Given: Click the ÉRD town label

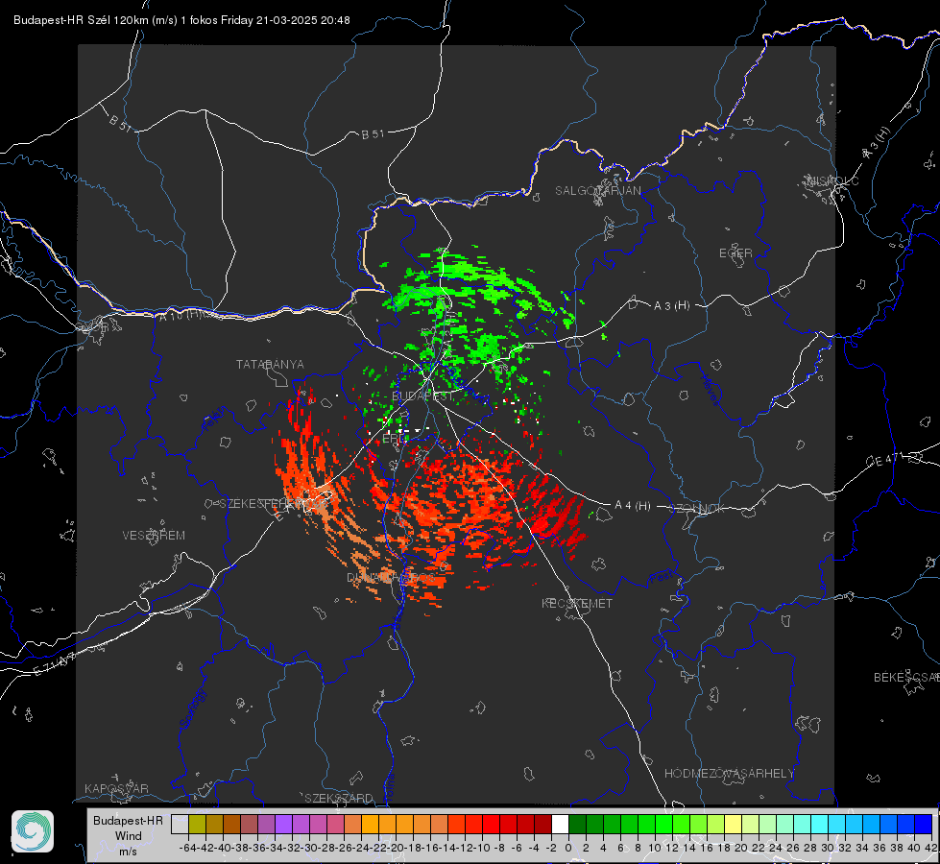Looking at the screenshot, I should click(393, 439).
